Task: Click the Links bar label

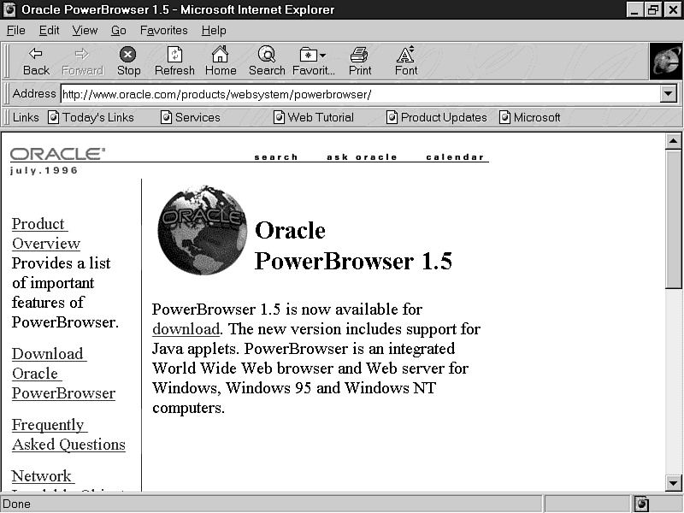Action: tap(26, 117)
